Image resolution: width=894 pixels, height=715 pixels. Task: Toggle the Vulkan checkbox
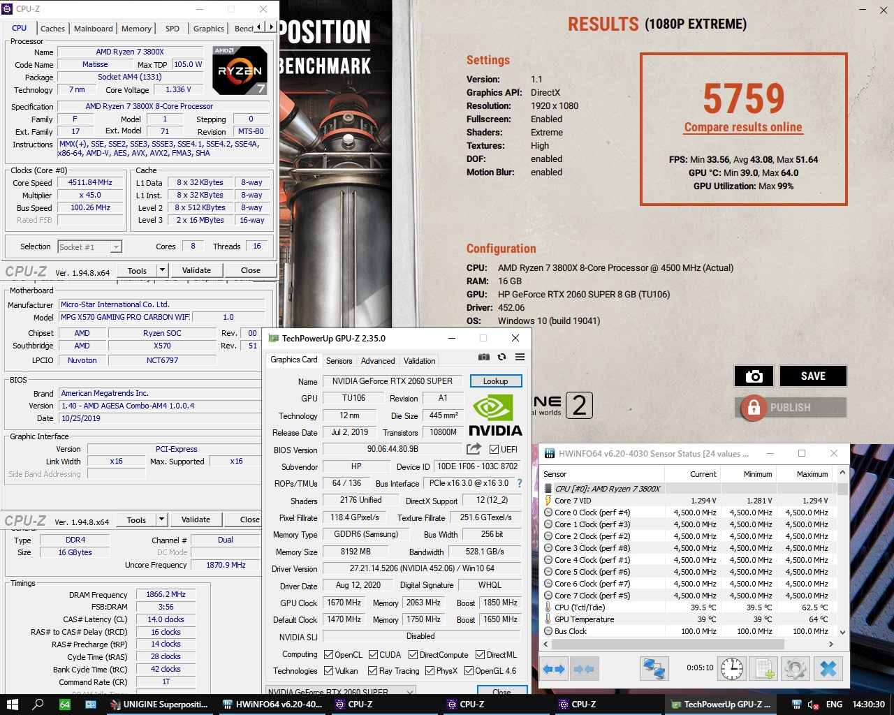[329, 671]
